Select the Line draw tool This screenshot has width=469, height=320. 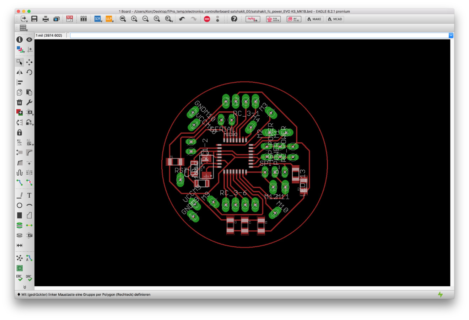[20, 195]
